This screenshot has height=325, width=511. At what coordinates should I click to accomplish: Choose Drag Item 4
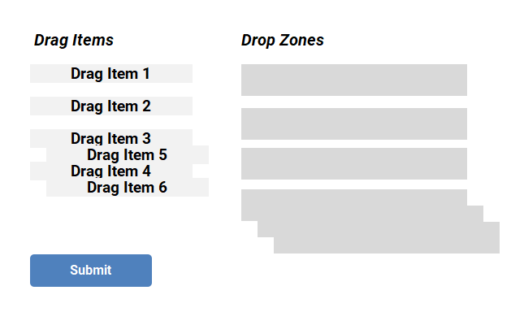click(111, 171)
